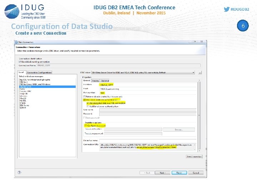
Task: Click the Connection Name field
Action: 119,65
